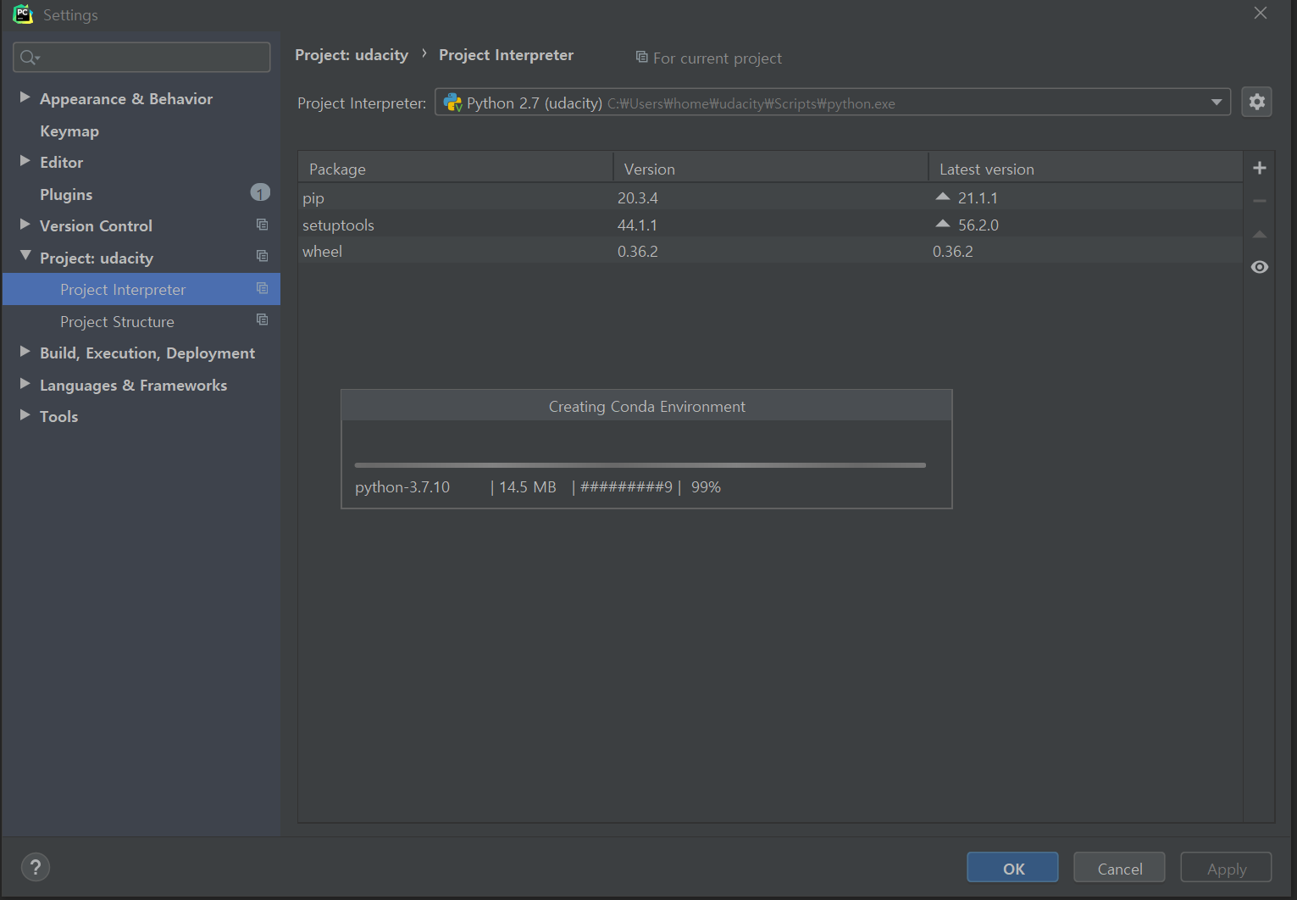The height and width of the screenshot is (900, 1297).
Task: Click the plus icon to install package
Action: pos(1260,168)
